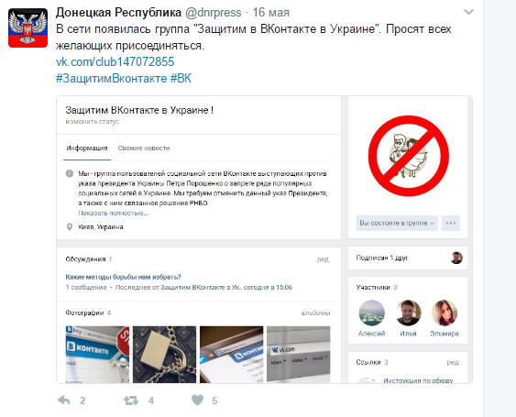Click the info icon beside group description
This screenshot has width=516, height=417.
point(70,173)
